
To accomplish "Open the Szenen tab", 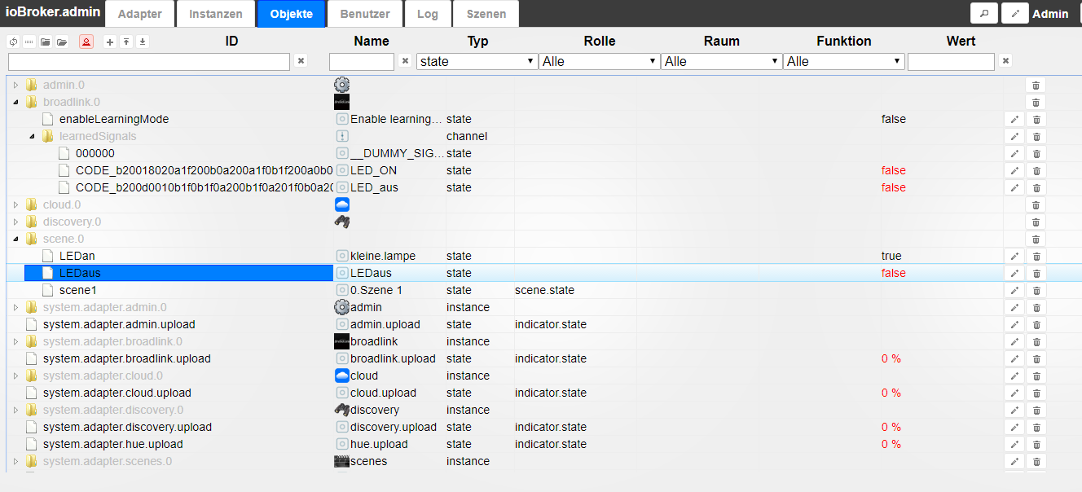I will pyautogui.click(x=486, y=14).
